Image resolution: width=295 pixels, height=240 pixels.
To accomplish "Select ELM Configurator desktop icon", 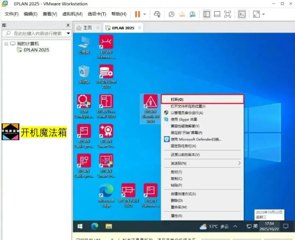I will tap(84, 106).
